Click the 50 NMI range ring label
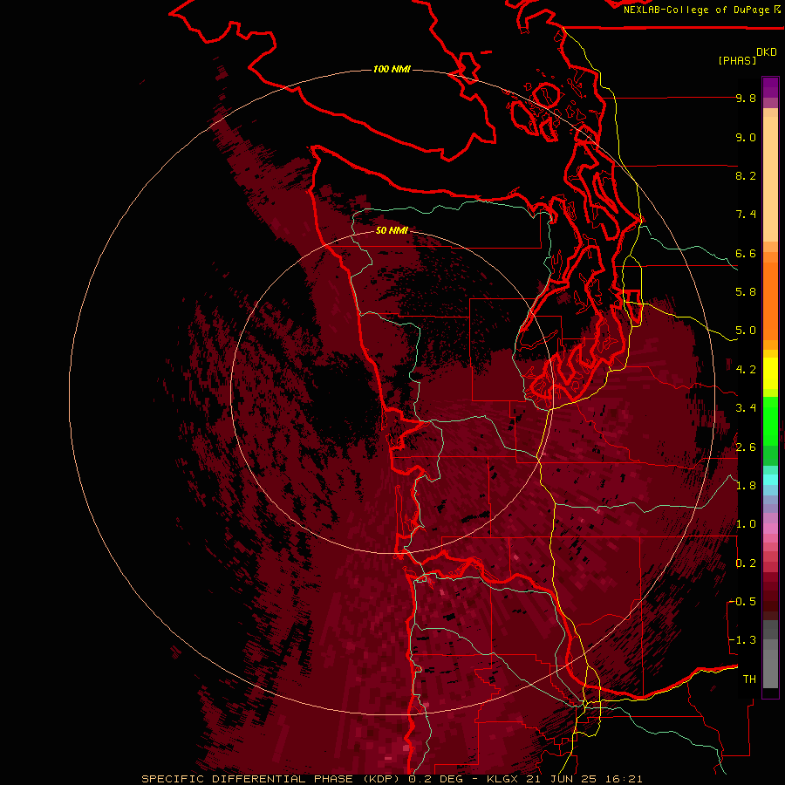 pyautogui.click(x=392, y=230)
